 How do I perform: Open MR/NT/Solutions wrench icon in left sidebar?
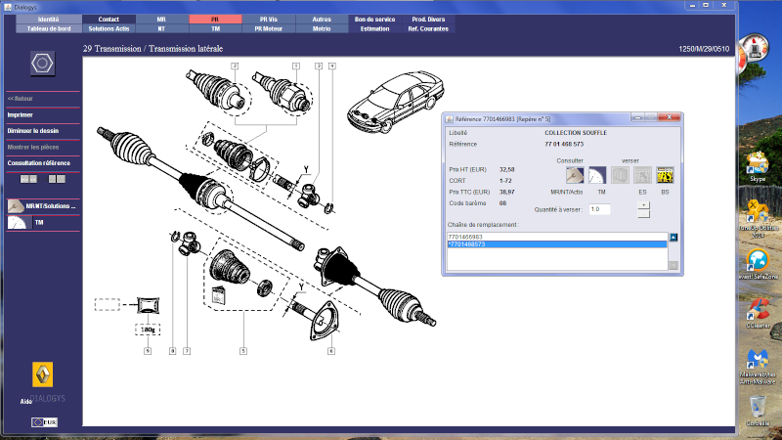[16, 206]
